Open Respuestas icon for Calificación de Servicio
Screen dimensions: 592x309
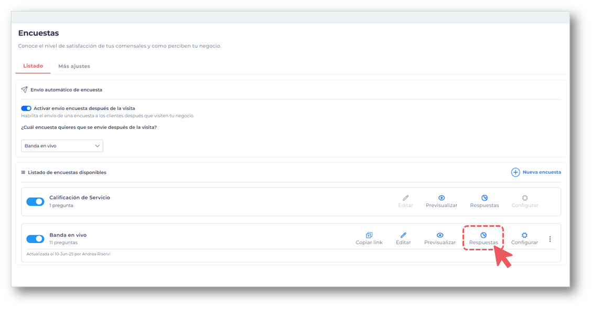[485, 198]
